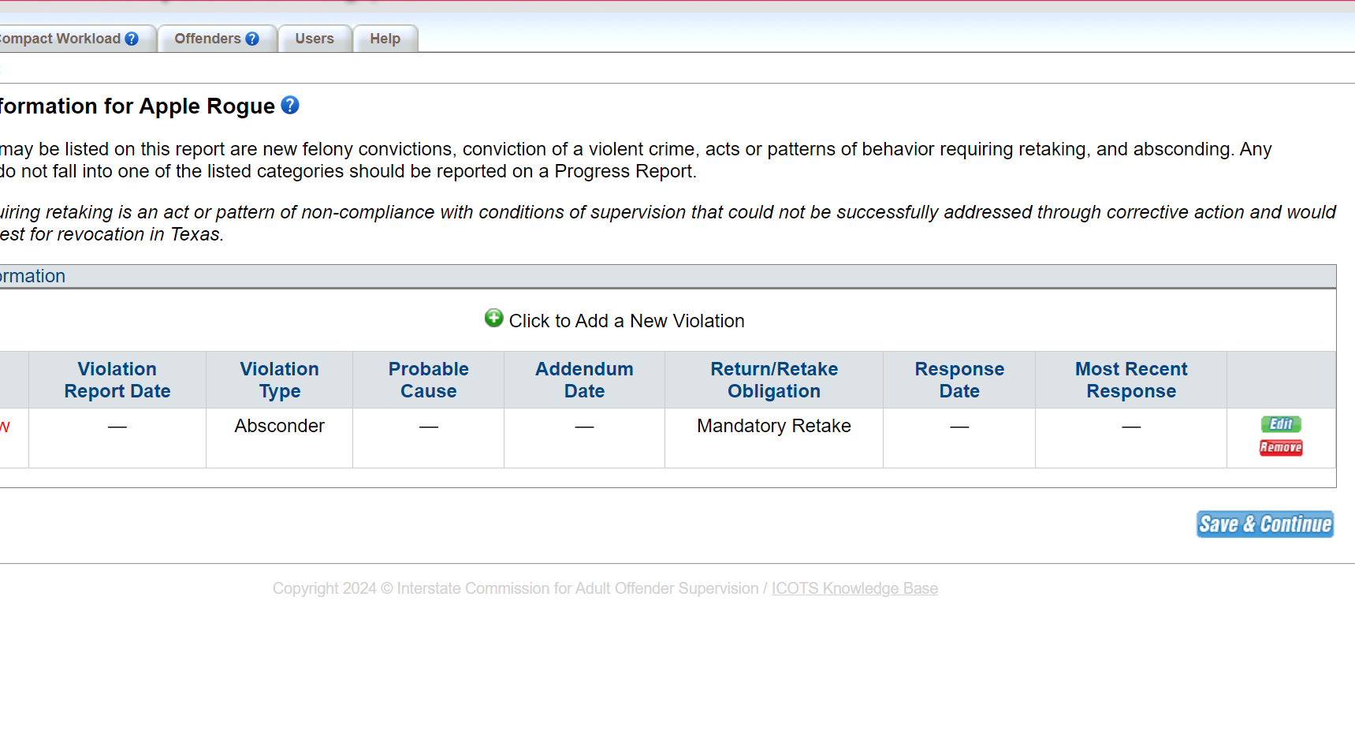Screen dimensions: 1355x746
Task: Click Probable Cause column header
Action: click(x=429, y=380)
